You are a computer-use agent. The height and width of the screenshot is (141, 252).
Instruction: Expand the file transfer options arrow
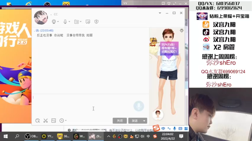[81, 22]
